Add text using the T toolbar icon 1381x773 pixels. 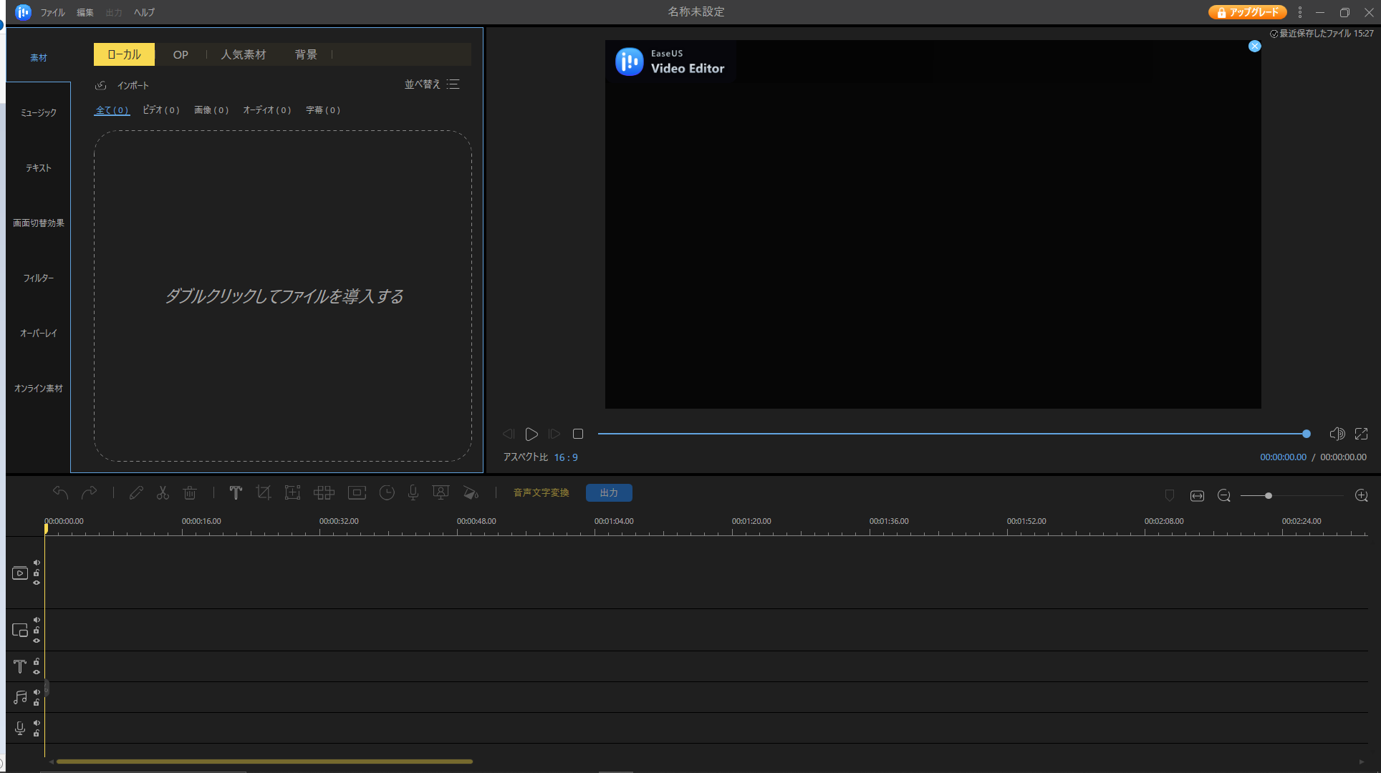tap(236, 493)
